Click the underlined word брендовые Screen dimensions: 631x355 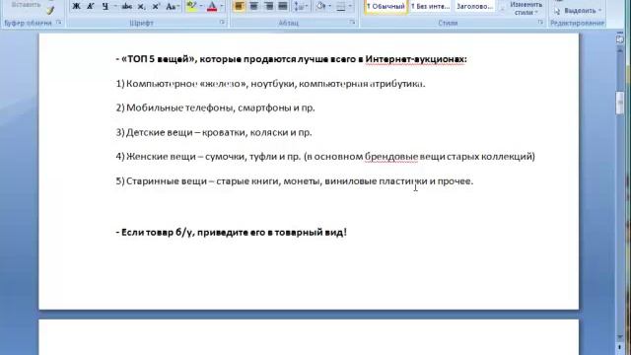click(391, 156)
